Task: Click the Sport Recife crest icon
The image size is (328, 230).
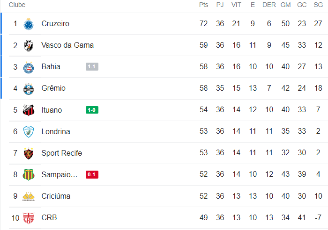Action: (29, 153)
